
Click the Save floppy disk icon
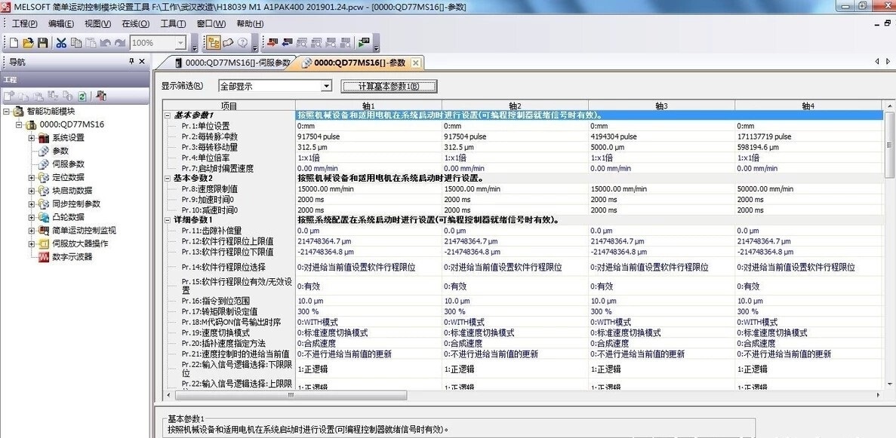point(43,43)
